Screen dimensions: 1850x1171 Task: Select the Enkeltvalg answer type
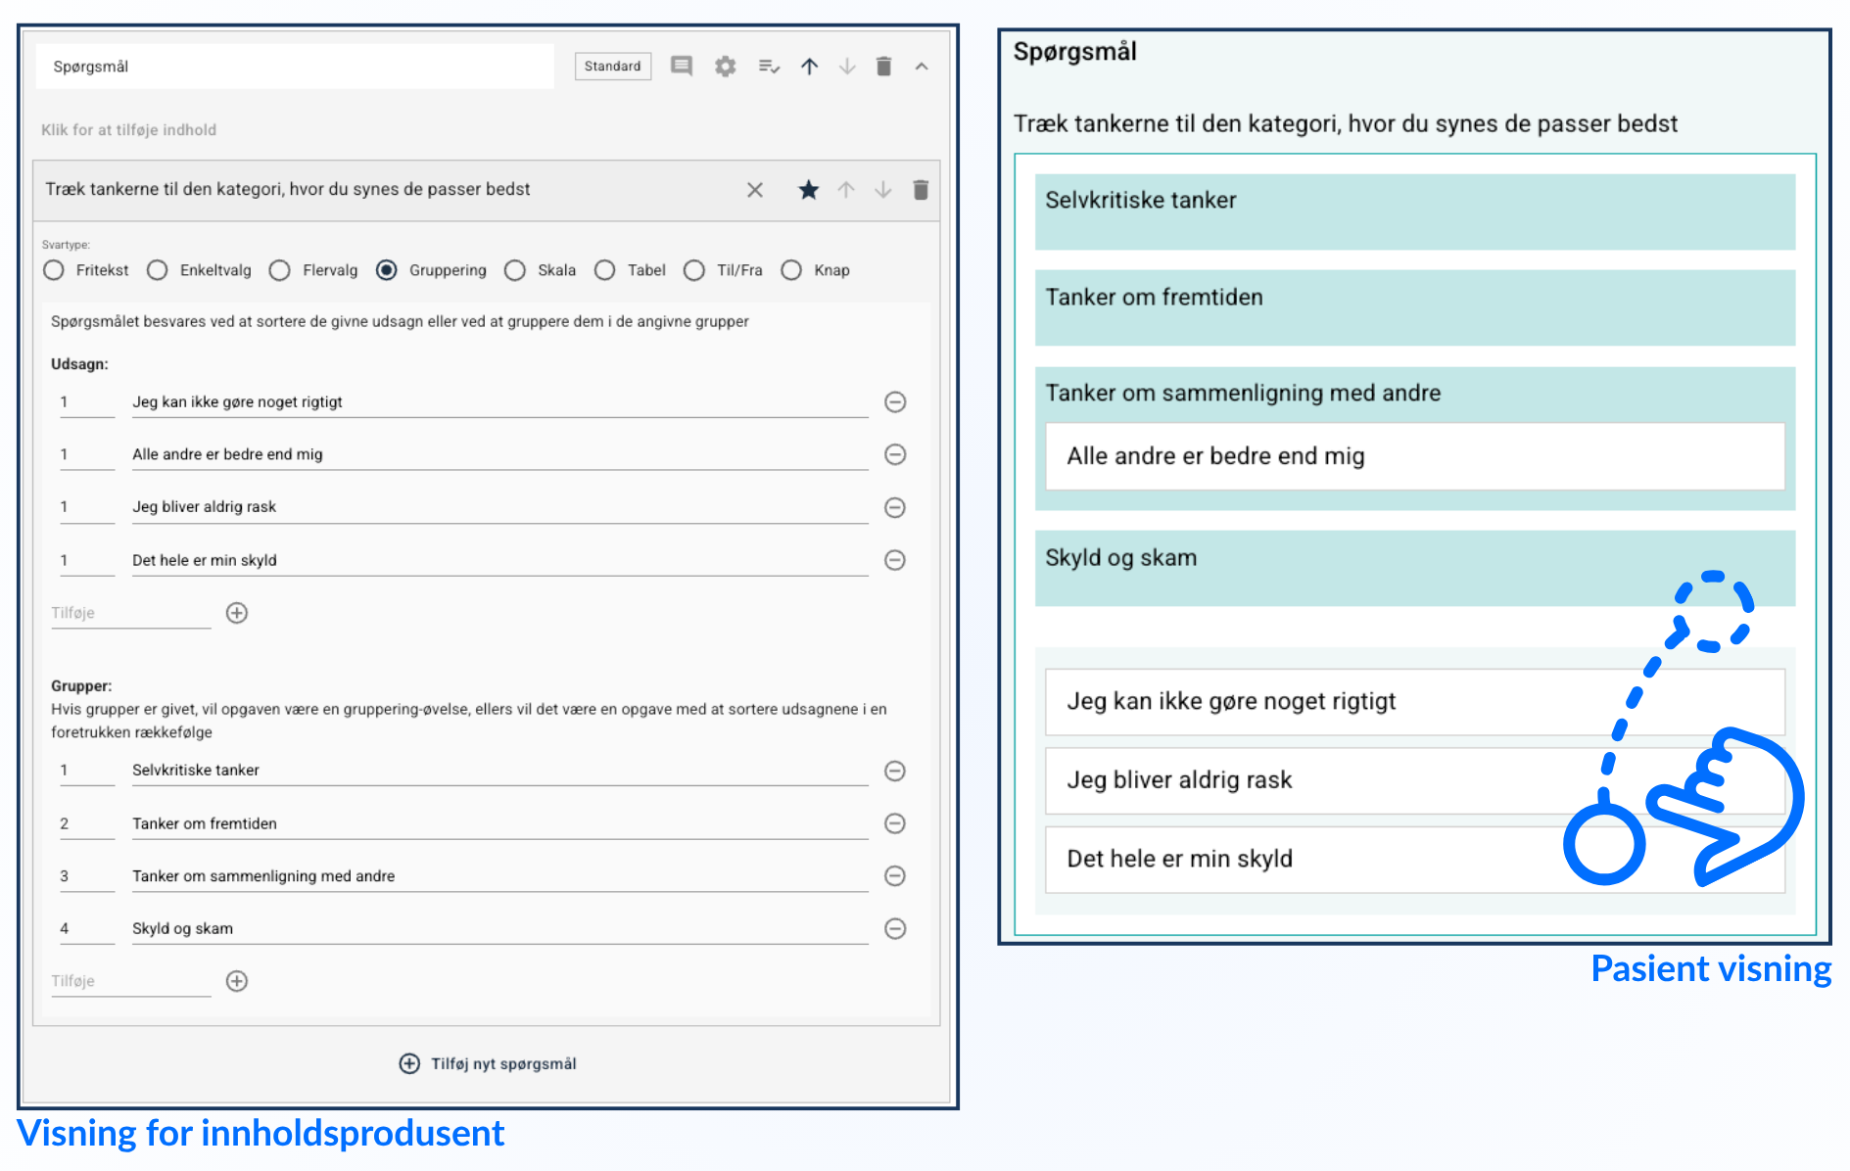(158, 270)
